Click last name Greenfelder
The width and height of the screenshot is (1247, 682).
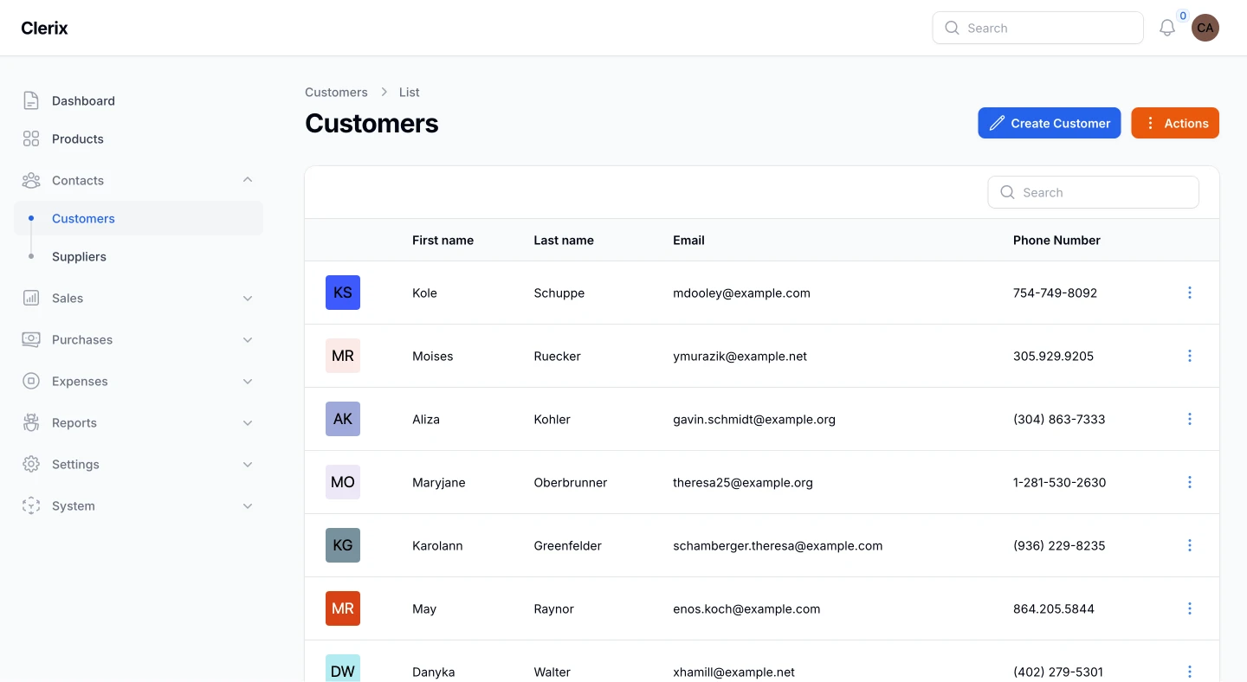pyautogui.click(x=567, y=545)
